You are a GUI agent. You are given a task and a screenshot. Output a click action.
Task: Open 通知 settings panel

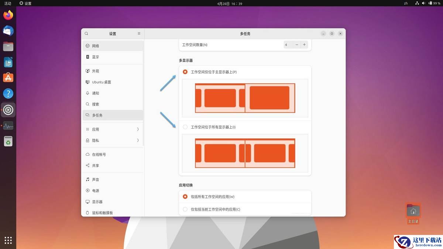point(113,93)
